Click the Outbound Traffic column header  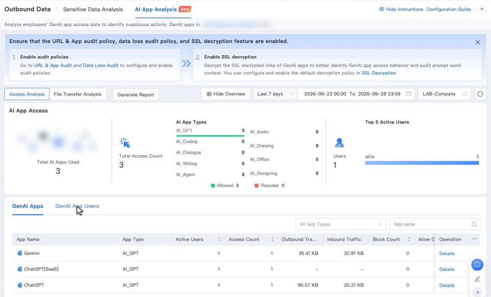pyautogui.click(x=299, y=240)
